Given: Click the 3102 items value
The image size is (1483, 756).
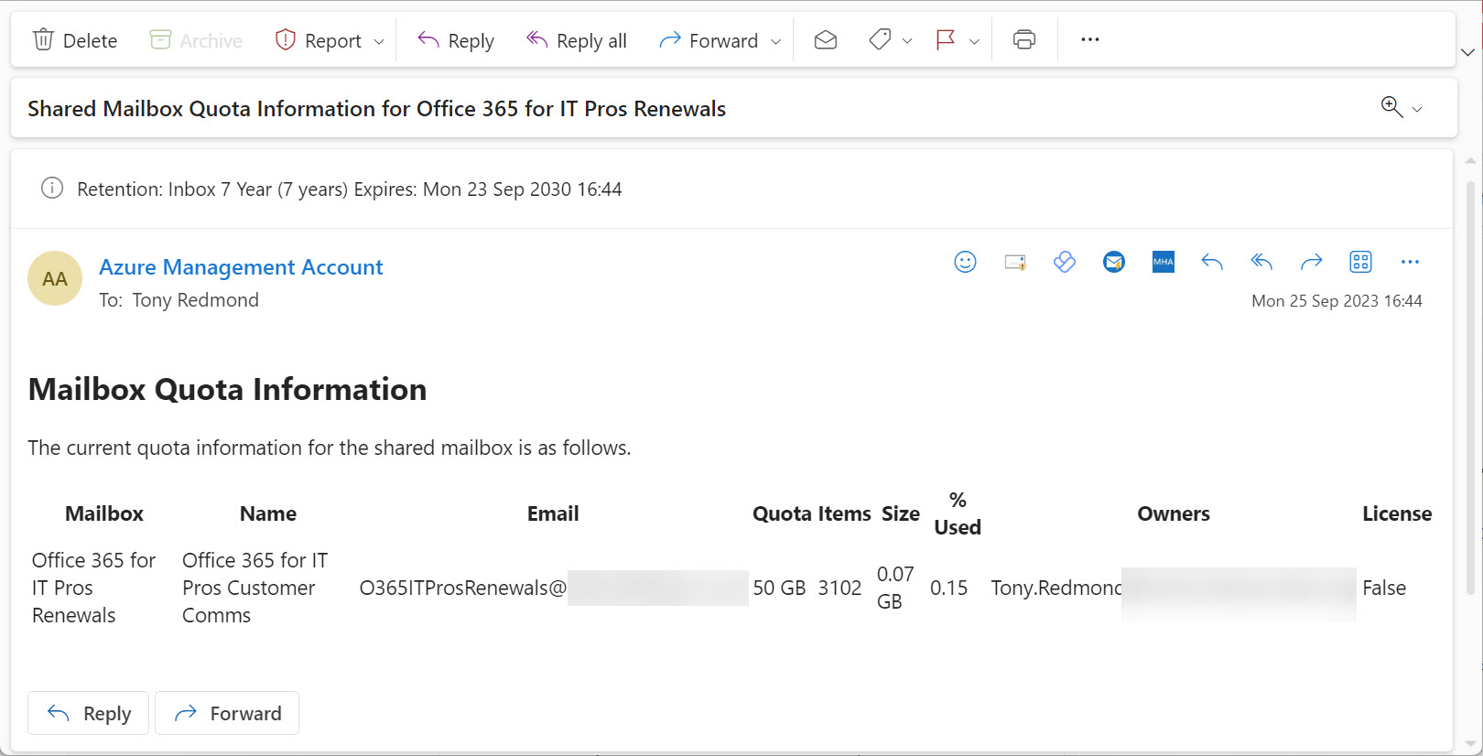Looking at the screenshot, I should click(839, 588).
